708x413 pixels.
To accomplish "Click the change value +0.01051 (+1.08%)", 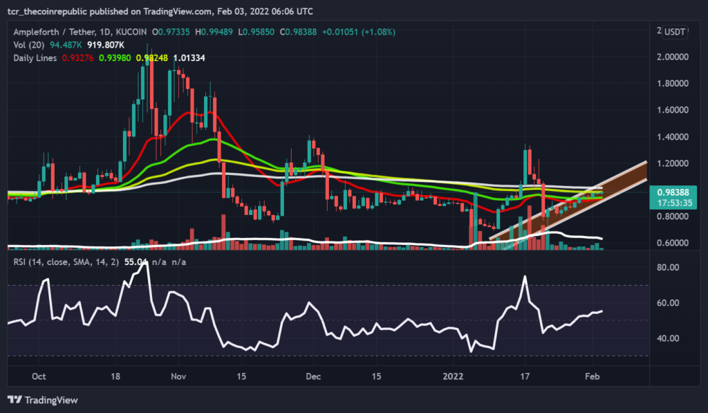I will 359,32.
